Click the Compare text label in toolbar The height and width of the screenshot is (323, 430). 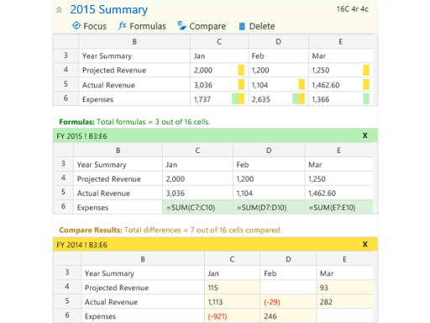pos(207,26)
